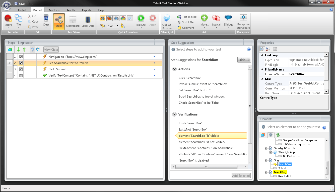The width and height of the screenshot is (335, 192).
Task: Open the Logical steps menu
Action: click(216, 20)
